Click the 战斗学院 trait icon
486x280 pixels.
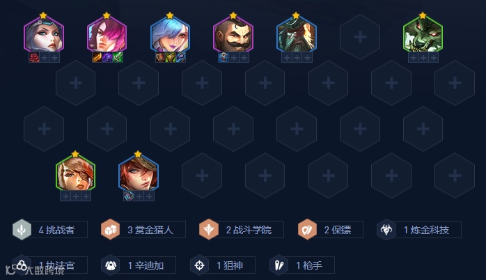tap(209, 230)
